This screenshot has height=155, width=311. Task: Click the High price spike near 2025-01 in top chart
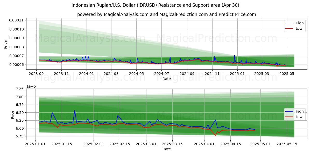235,56
